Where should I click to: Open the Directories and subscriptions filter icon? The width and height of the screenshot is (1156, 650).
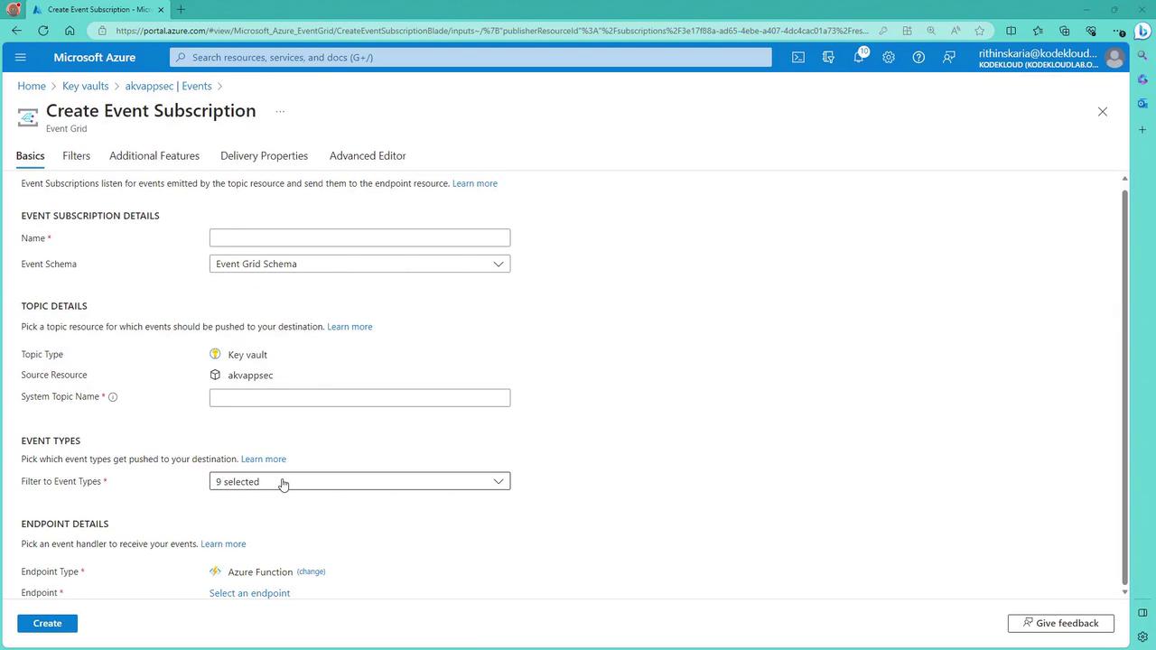(x=828, y=58)
